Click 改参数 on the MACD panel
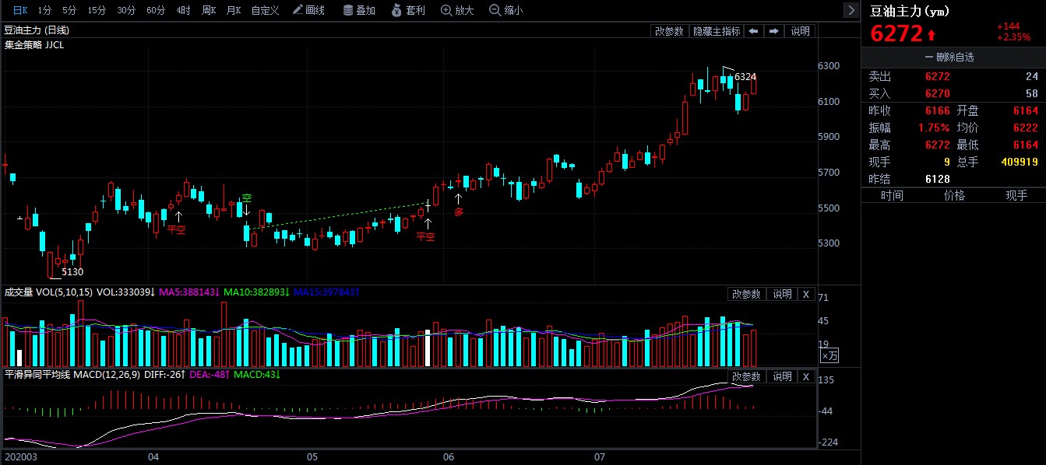 click(x=748, y=376)
